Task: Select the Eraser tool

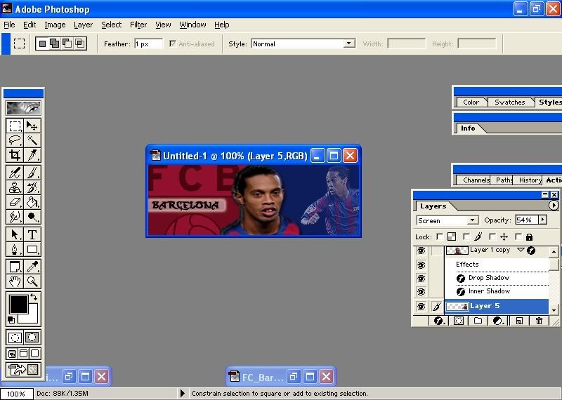Action: (x=15, y=202)
